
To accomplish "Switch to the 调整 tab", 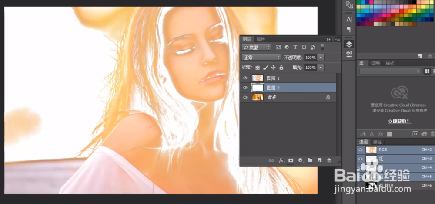I will (x=376, y=63).
